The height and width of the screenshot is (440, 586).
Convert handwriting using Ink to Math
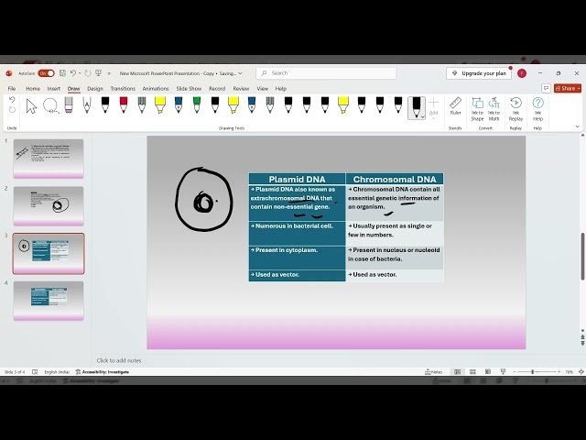494,109
